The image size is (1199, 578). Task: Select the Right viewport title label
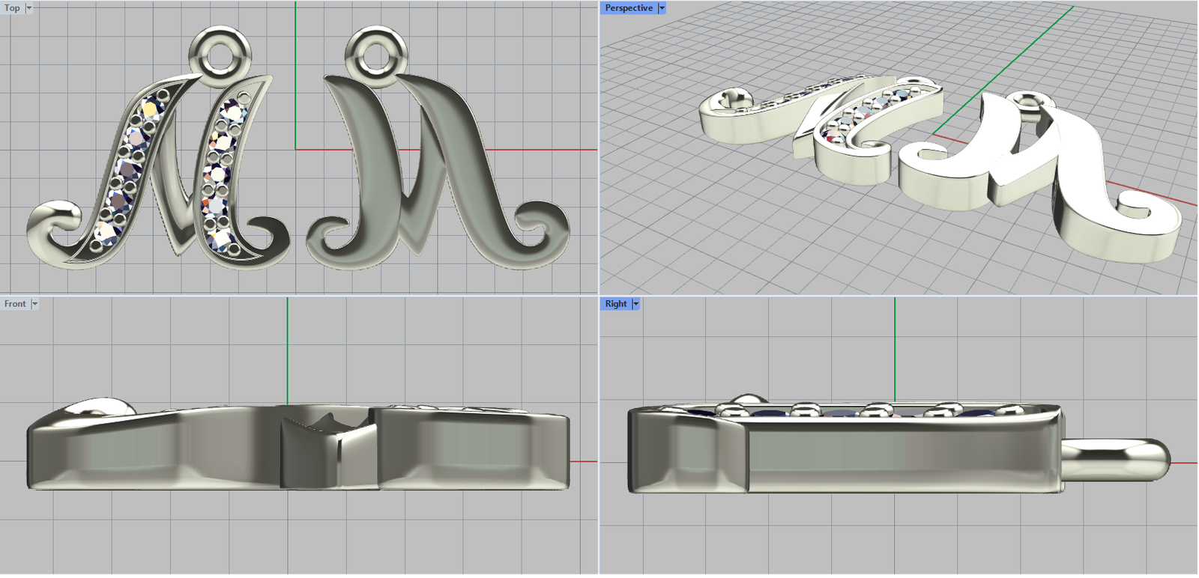click(x=615, y=304)
